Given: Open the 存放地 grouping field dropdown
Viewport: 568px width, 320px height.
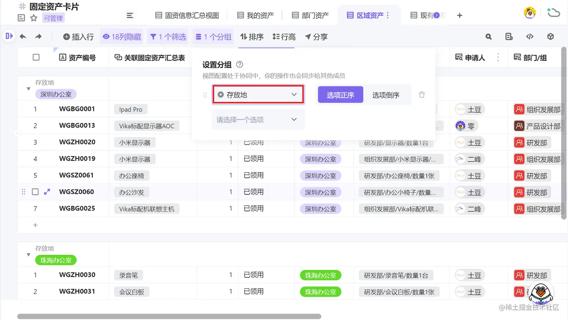Looking at the screenshot, I should 258,94.
